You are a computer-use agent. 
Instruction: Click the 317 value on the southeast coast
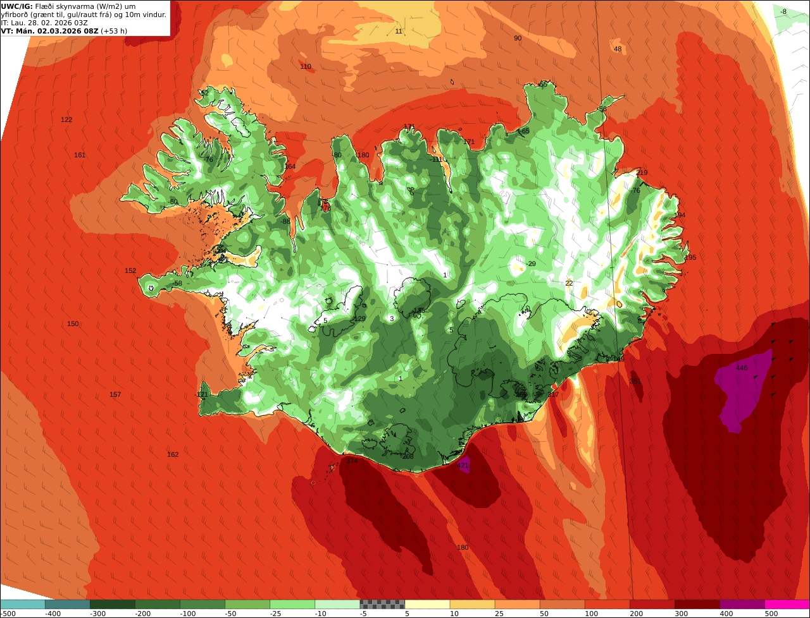pos(554,394)
